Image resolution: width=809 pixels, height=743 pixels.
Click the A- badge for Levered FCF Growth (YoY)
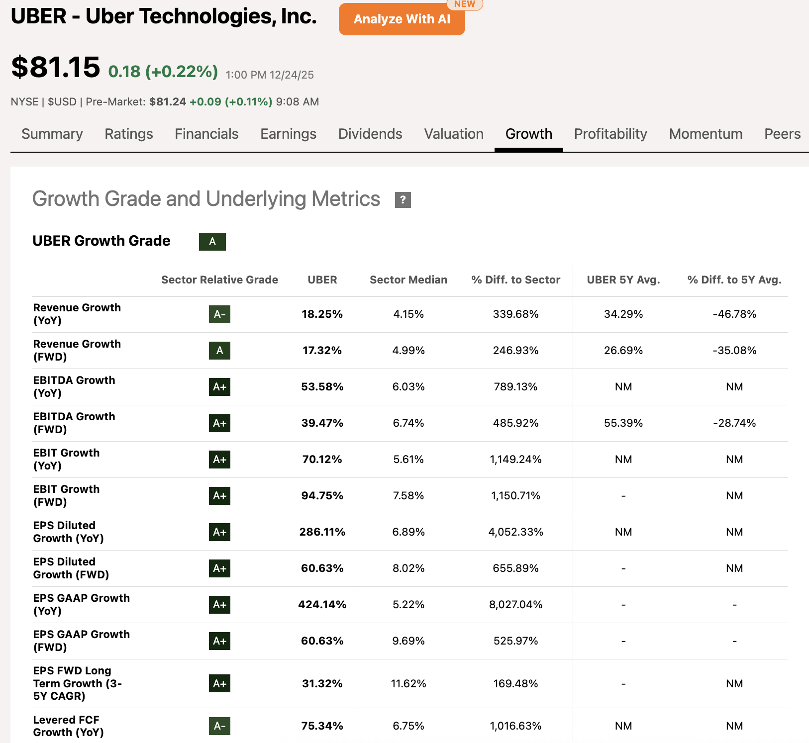(x=219, y=726)
